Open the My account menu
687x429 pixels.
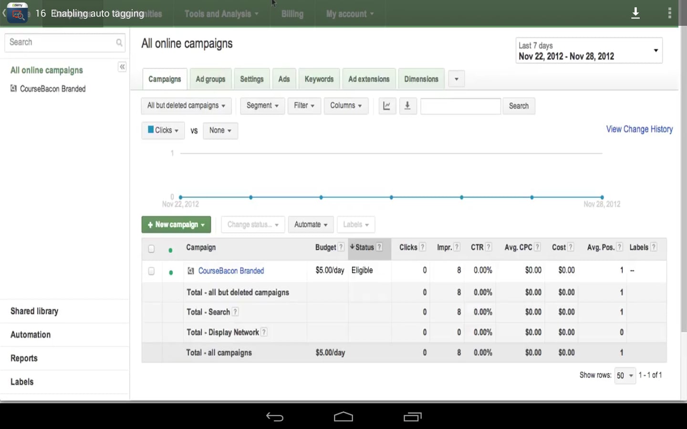tap(350, 14)
